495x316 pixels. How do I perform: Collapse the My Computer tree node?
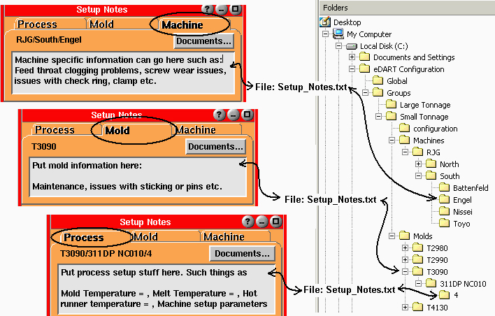[x=325, y=34]
